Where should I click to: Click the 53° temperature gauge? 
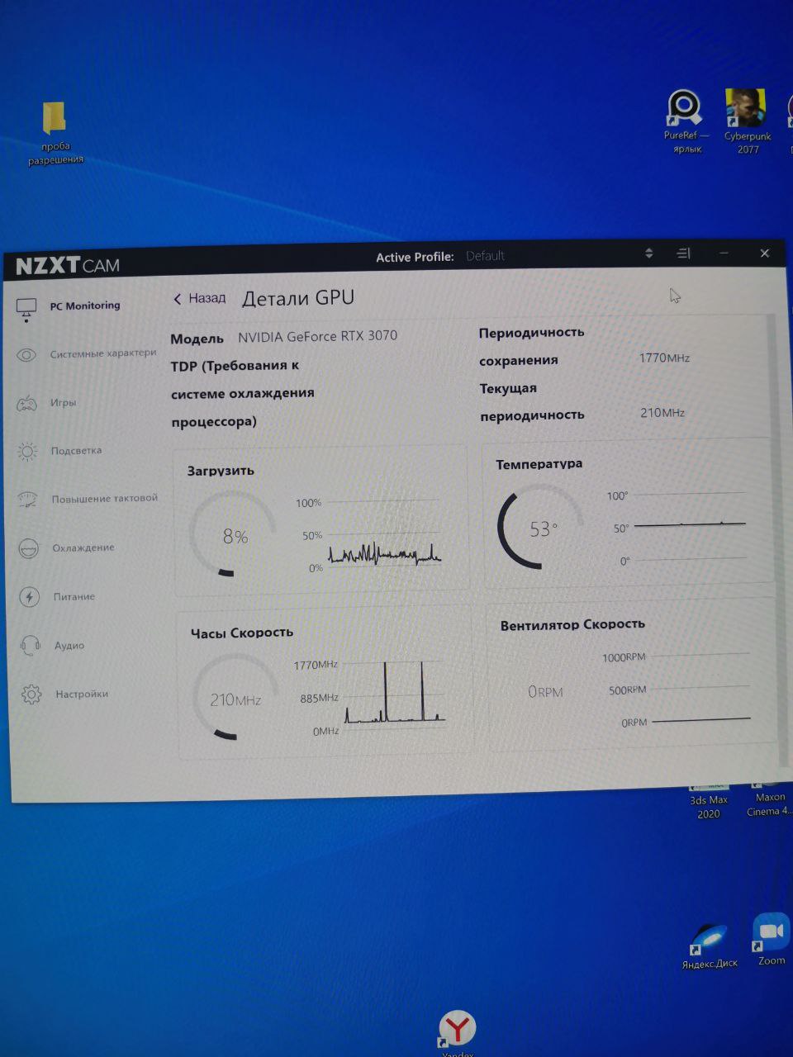pos(540,528)
